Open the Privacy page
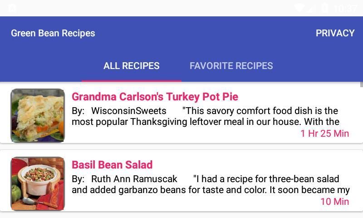 click(335, 33)
